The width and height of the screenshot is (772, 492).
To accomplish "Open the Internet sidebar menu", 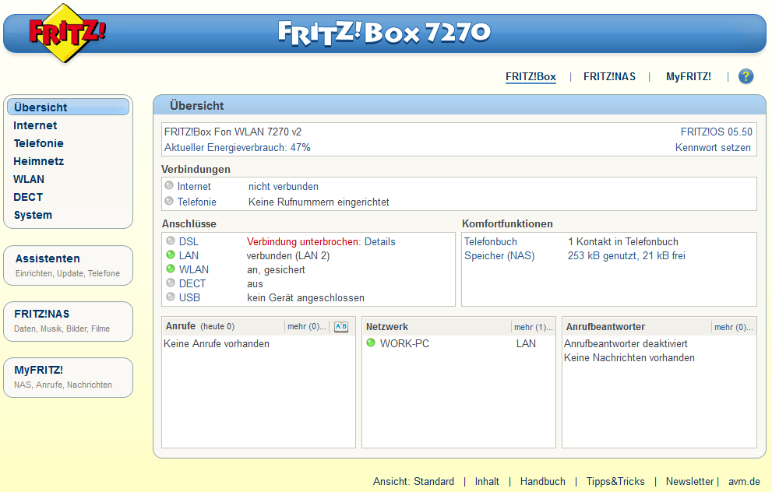I will click(x=35, y=125).
